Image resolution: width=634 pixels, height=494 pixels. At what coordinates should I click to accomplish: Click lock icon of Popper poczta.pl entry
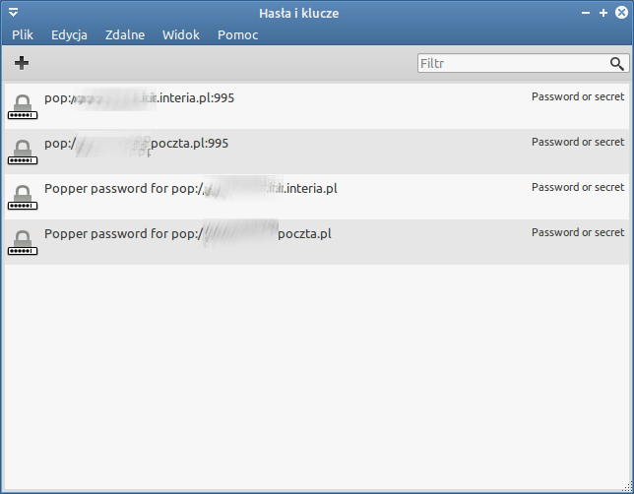coord(22,242)
